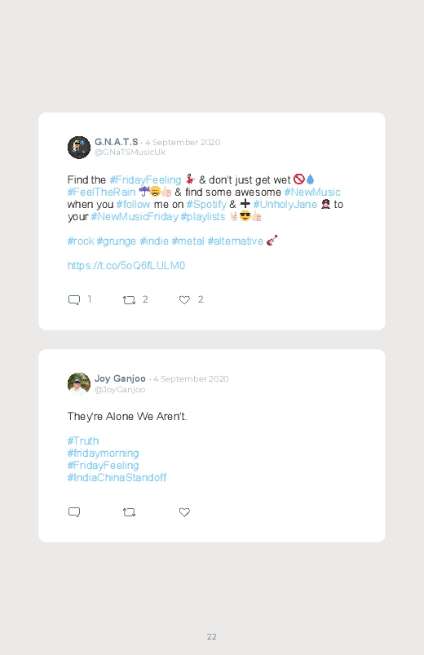Open Joy Ganjoo profile avatar
424x655 pixels.
(x=79, y=384)
